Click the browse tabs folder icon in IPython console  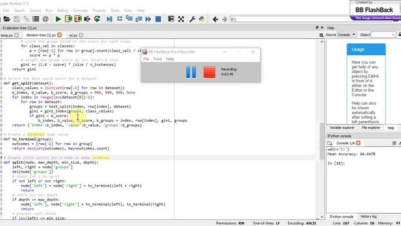click(330, 143)
